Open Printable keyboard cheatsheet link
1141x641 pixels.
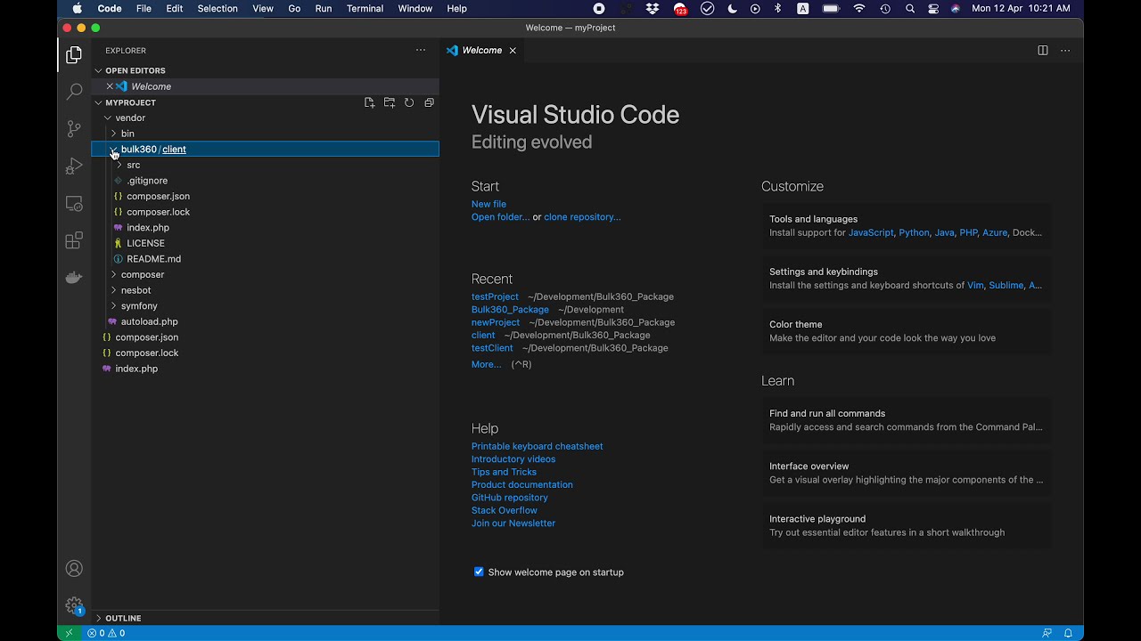[538, 446]
